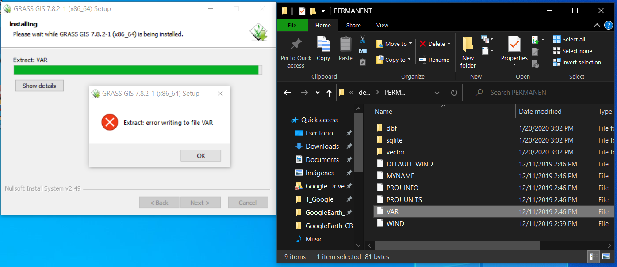Click the Forward arrow in Explorer
This screenshot has height=267, width=617.
coord(304,93)
